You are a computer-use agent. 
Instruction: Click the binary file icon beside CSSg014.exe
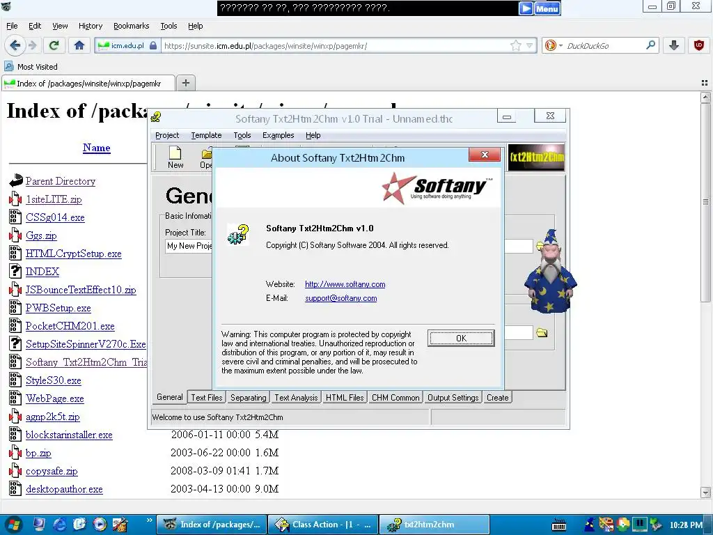(15, 217)
